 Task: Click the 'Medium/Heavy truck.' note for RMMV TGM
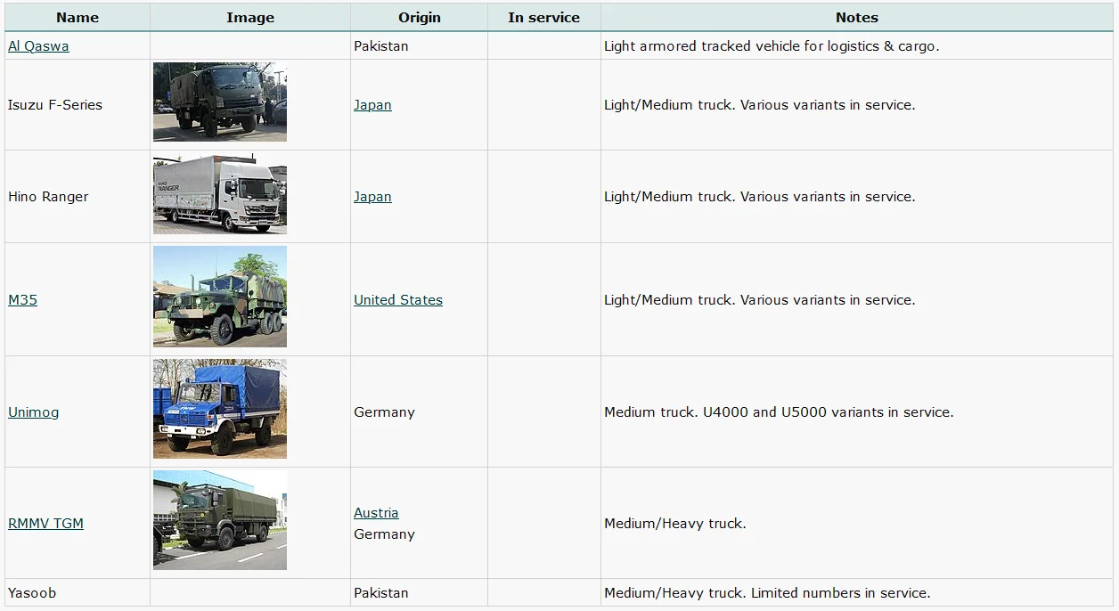pyautogui.click(x=674, y=524)
